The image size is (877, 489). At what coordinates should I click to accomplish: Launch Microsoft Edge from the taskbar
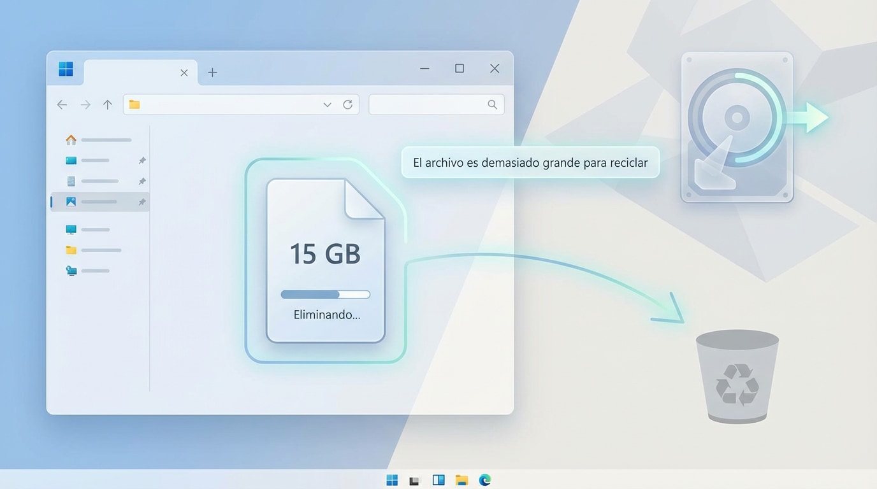pos(484,479)
